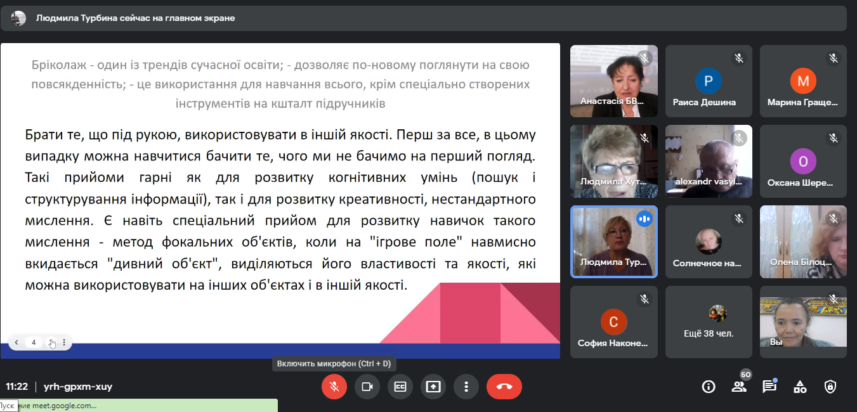Screen dimensions: 857x412
Task: Open the three-dot more options menu
Action: click(466, 387)
